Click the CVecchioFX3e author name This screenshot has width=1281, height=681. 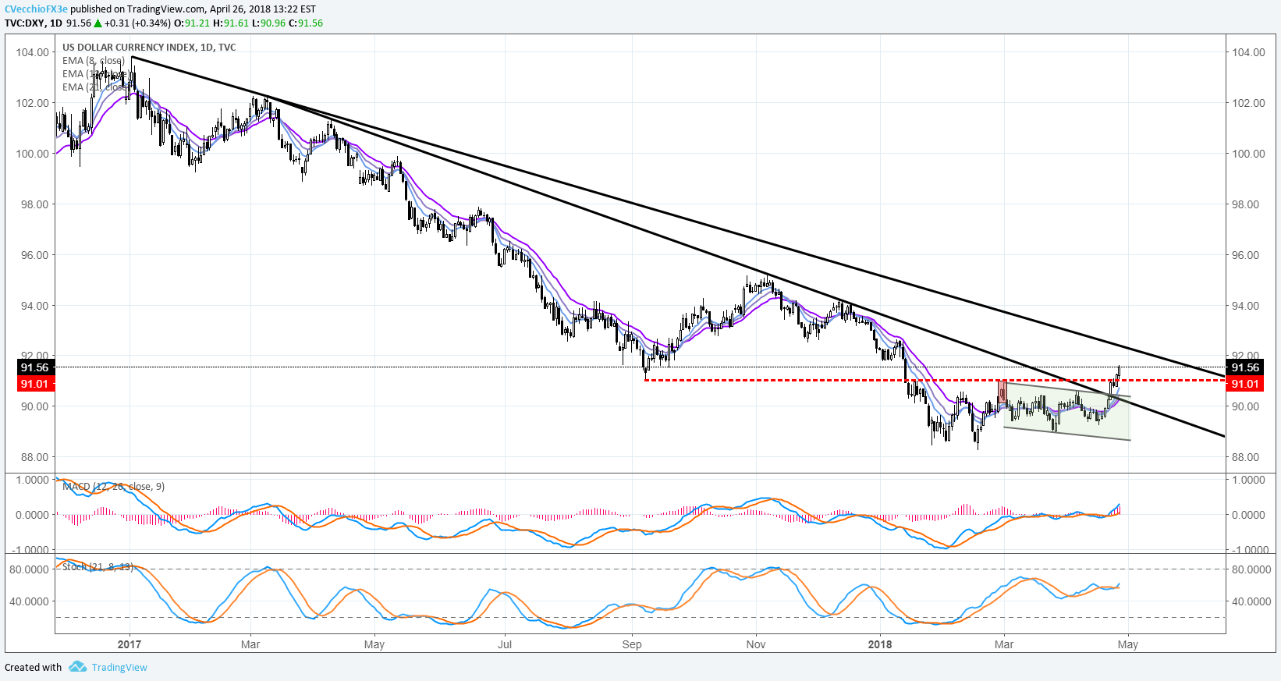[x=36, y=9]
